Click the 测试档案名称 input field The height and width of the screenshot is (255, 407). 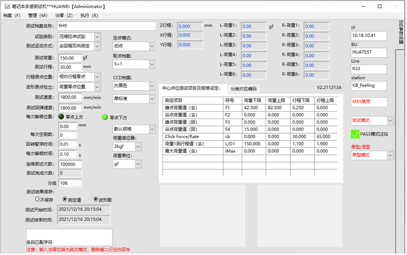click(106, 26)
